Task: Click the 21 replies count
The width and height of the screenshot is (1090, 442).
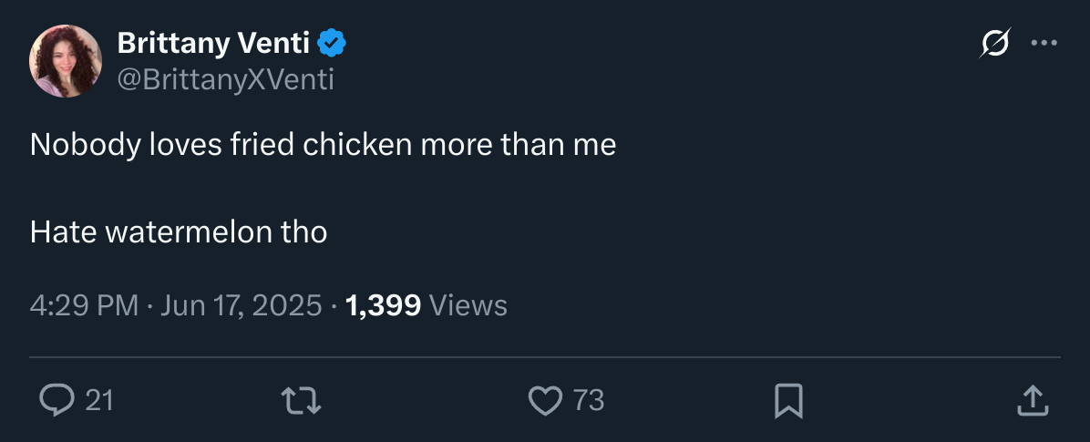Action: coord(99,400)
